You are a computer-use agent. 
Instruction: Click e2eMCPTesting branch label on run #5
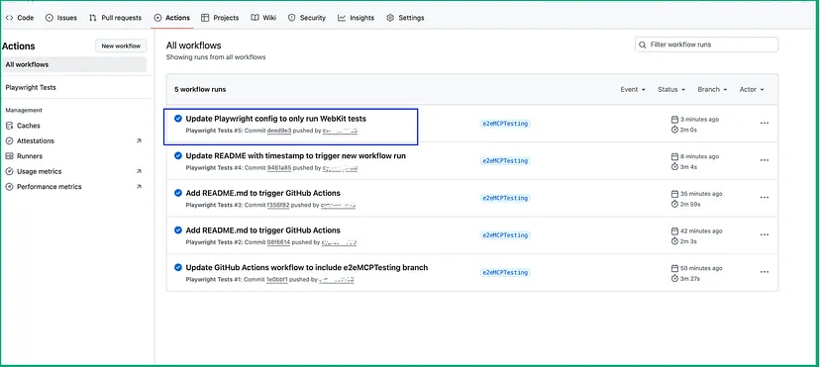[505, 124]
